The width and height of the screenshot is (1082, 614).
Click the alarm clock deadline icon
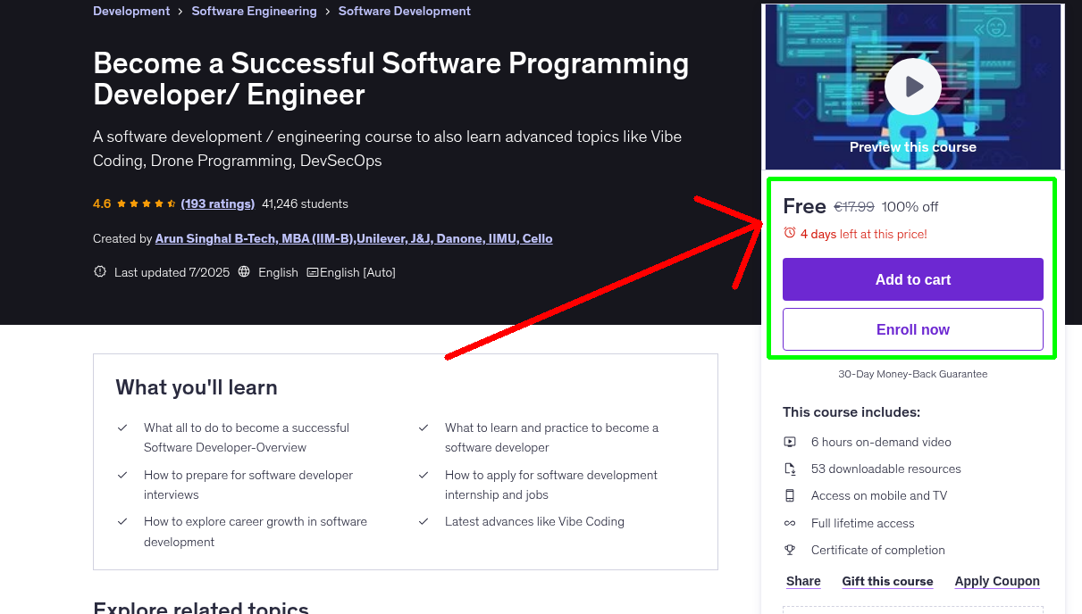pos(788,233)
